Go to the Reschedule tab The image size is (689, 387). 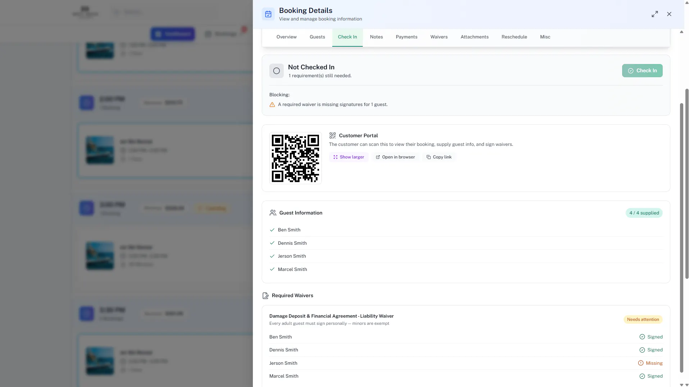tap(514, 37)
